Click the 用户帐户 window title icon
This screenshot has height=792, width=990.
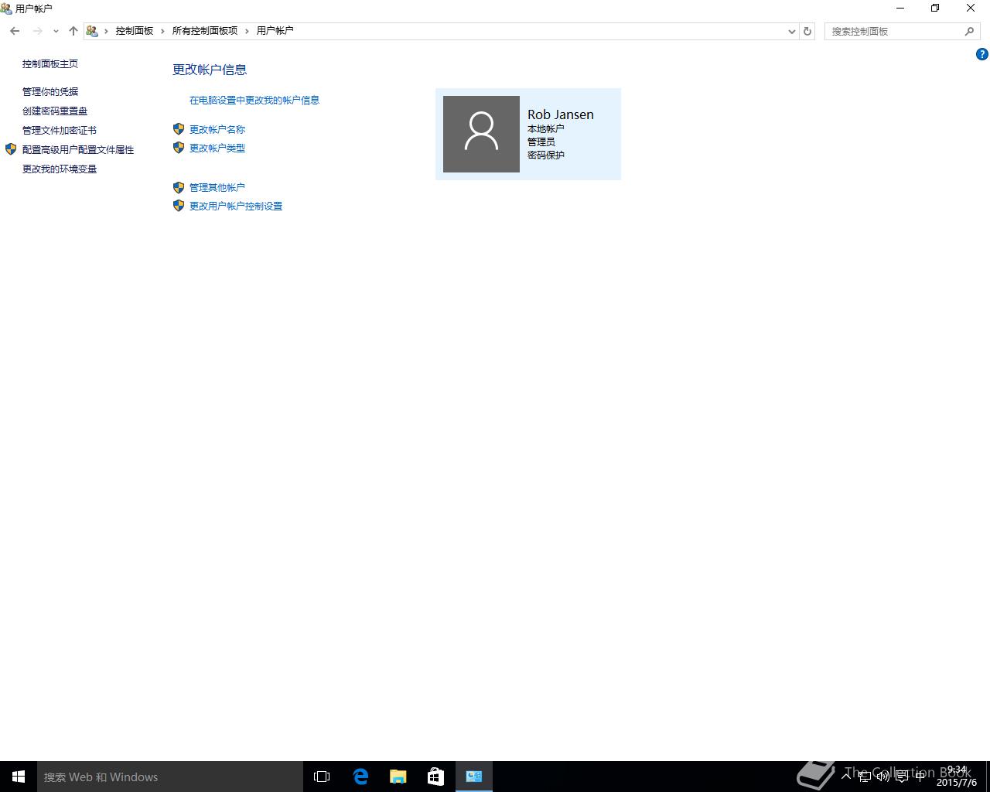pos(7,9)
